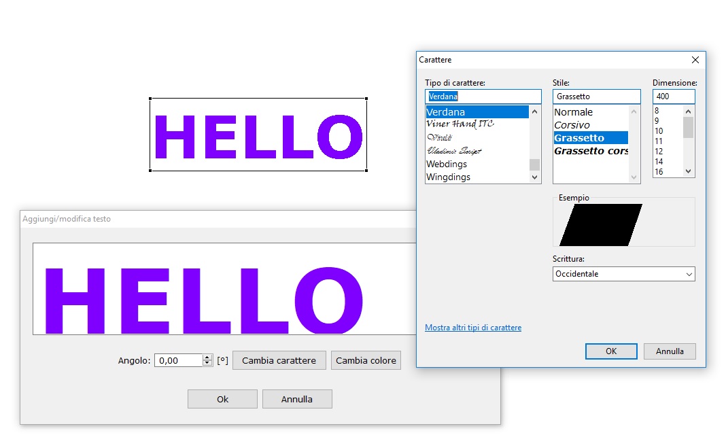This screenshot has width=726, height=435.
Task: Open the Scrittura dropdown
Action: (624, 274)
